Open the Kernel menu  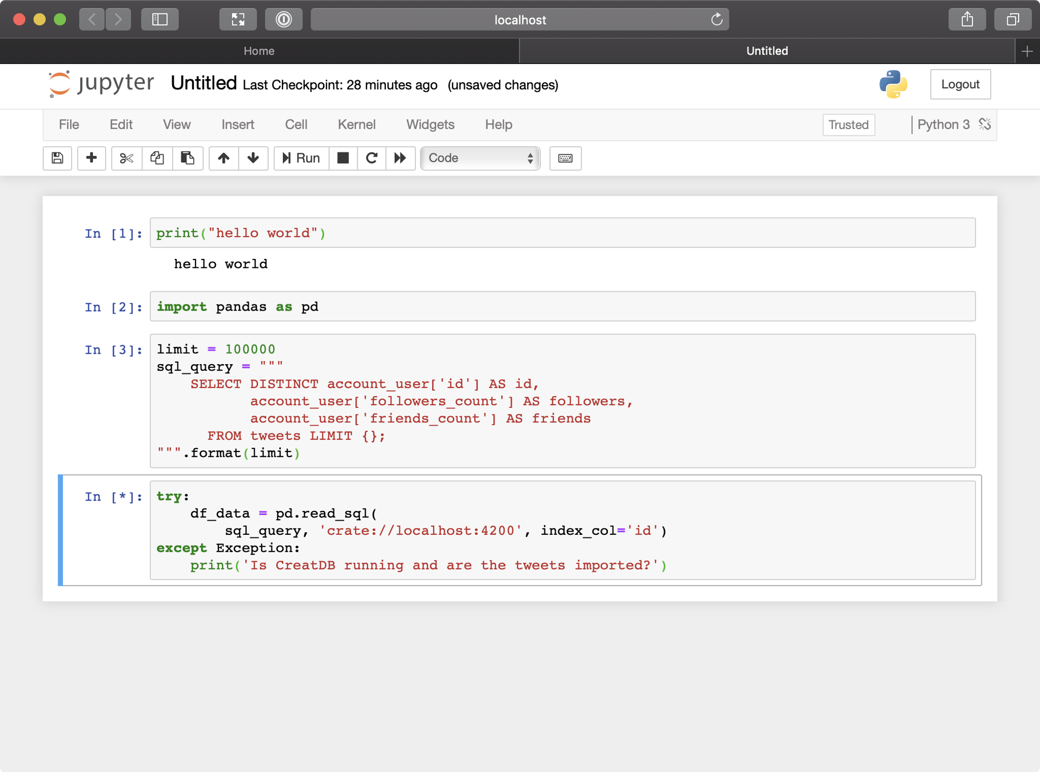pyautogui.click(x=356, y=125)
